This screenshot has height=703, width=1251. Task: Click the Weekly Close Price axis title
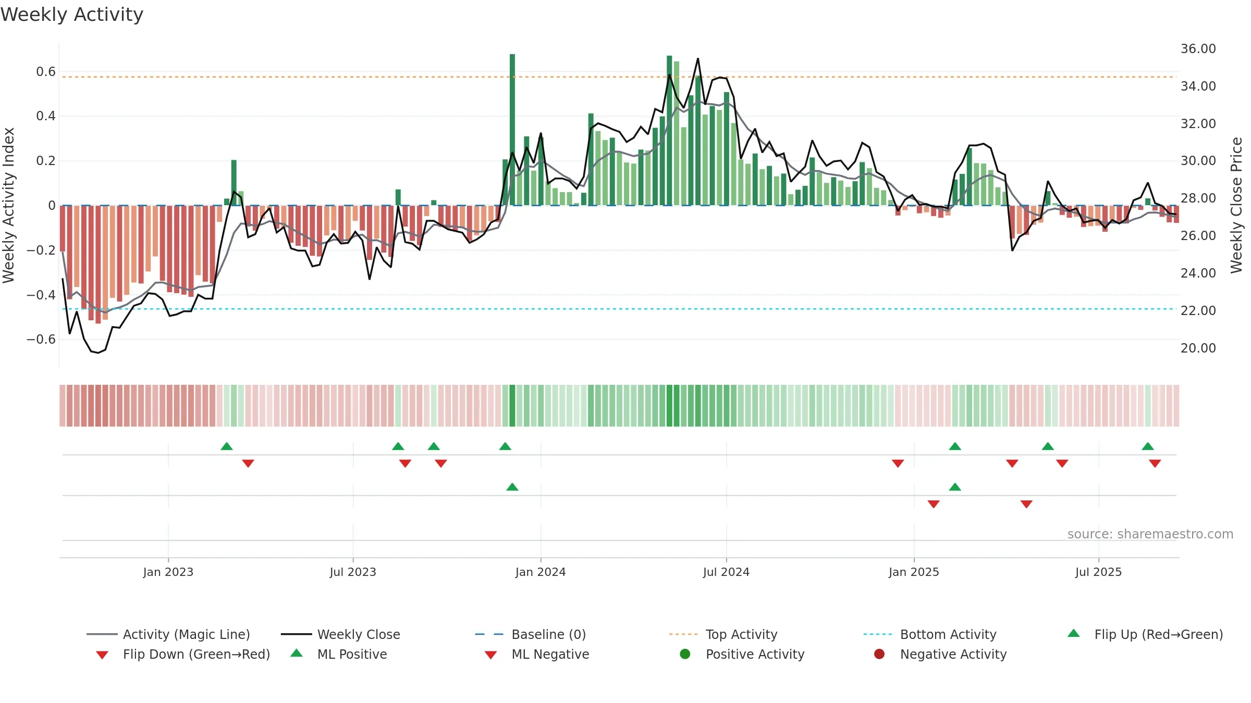1236,205
